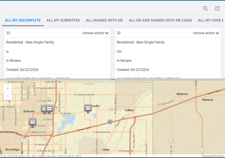Click the Powered by Esri attribution

click(x=213, y=156)
